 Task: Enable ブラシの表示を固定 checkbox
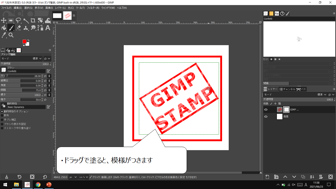click(2, 124)
